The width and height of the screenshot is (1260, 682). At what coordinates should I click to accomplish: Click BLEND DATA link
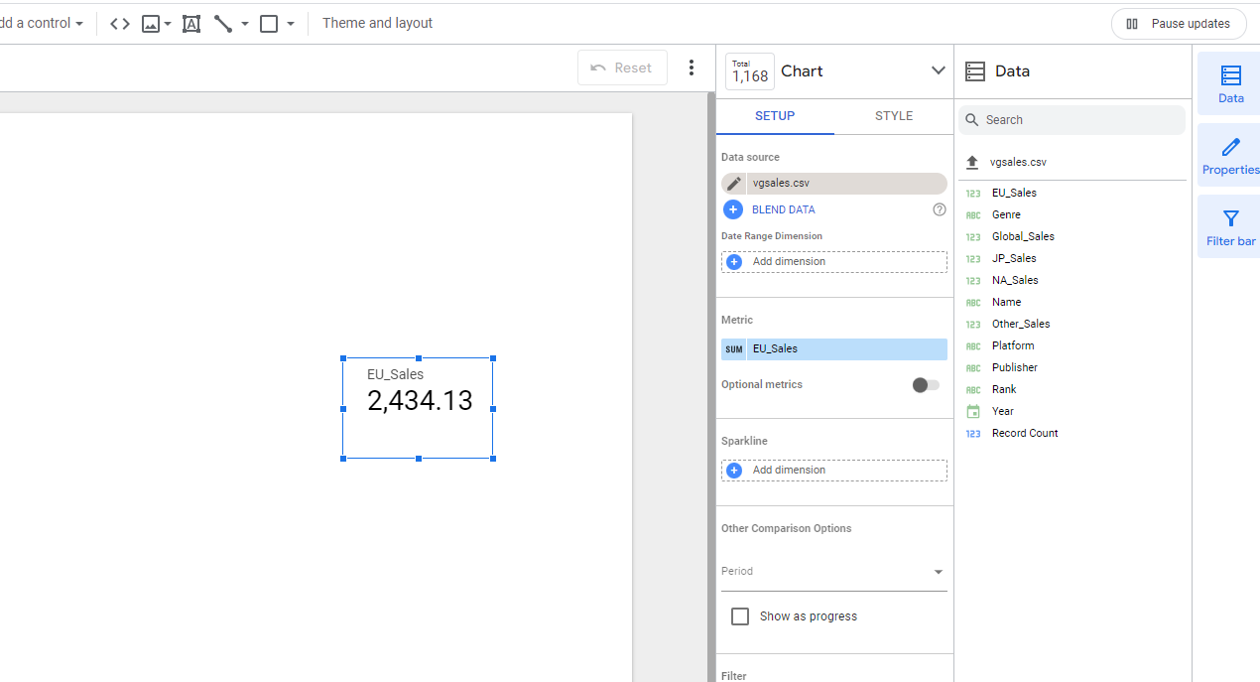(x=783, y=209)
